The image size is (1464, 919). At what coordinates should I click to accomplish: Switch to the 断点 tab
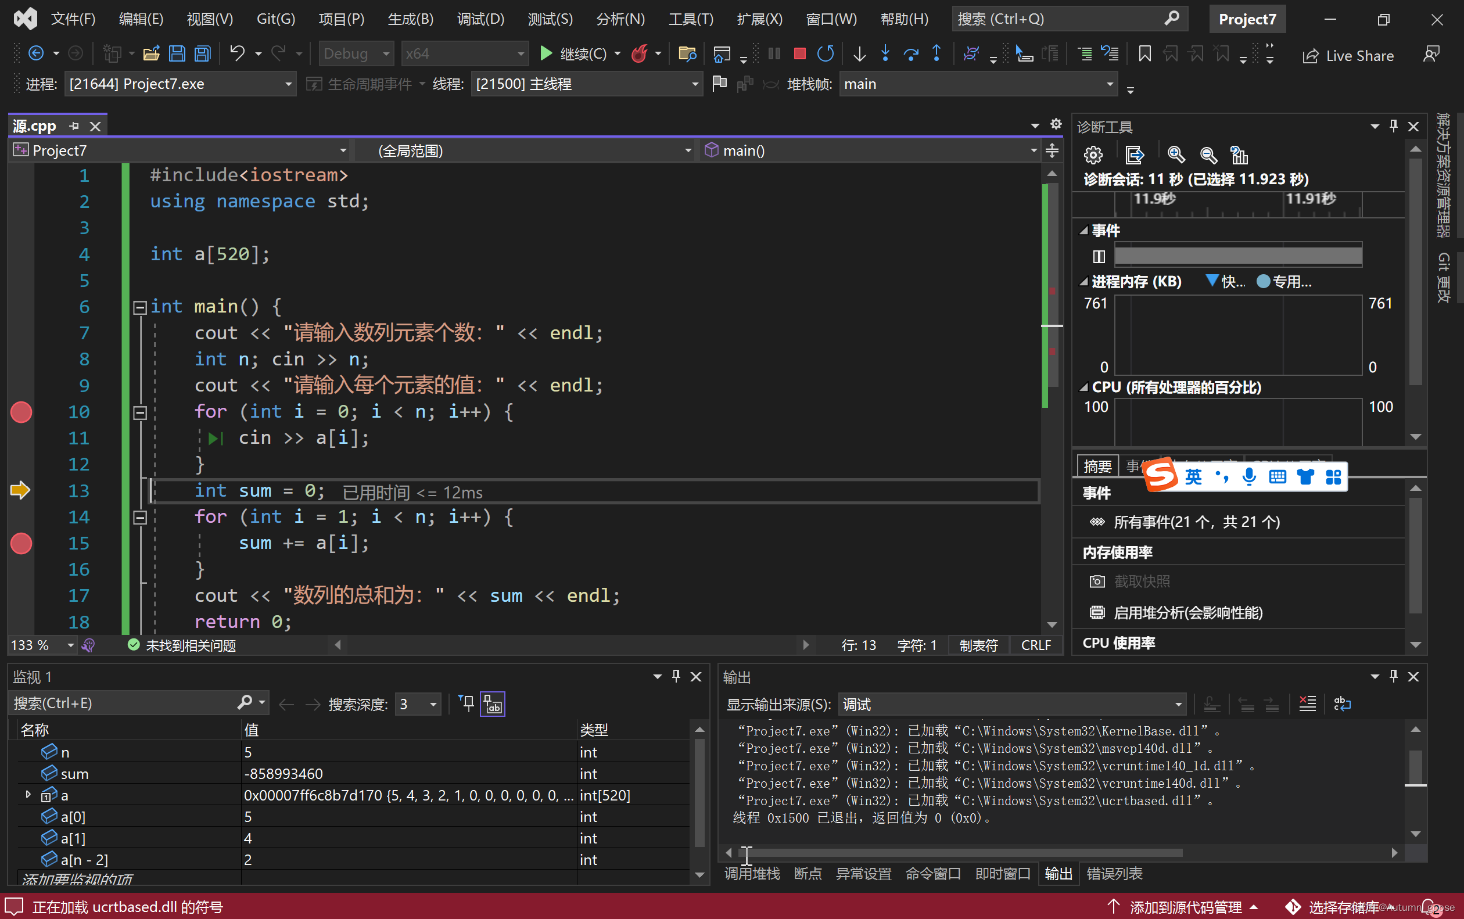click(x=807, y=874)
